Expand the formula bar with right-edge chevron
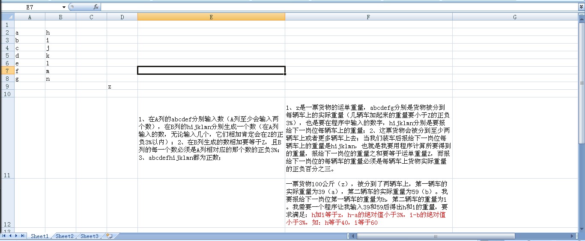The width and height of the screenshot is (585, 241). [x=581, y=7]
